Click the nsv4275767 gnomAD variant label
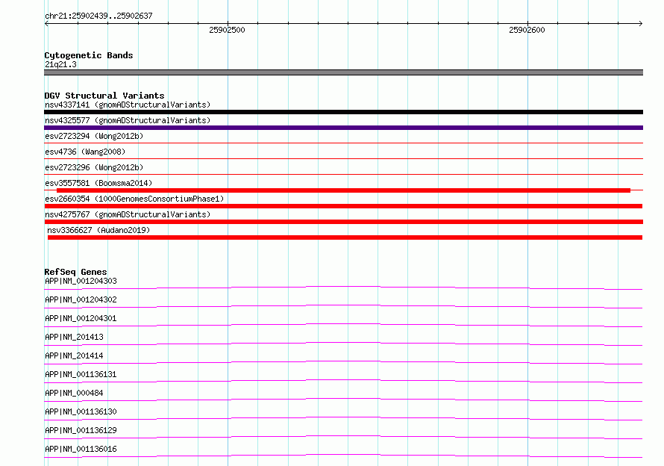664x466 pixels. click(x=128, y=214)
